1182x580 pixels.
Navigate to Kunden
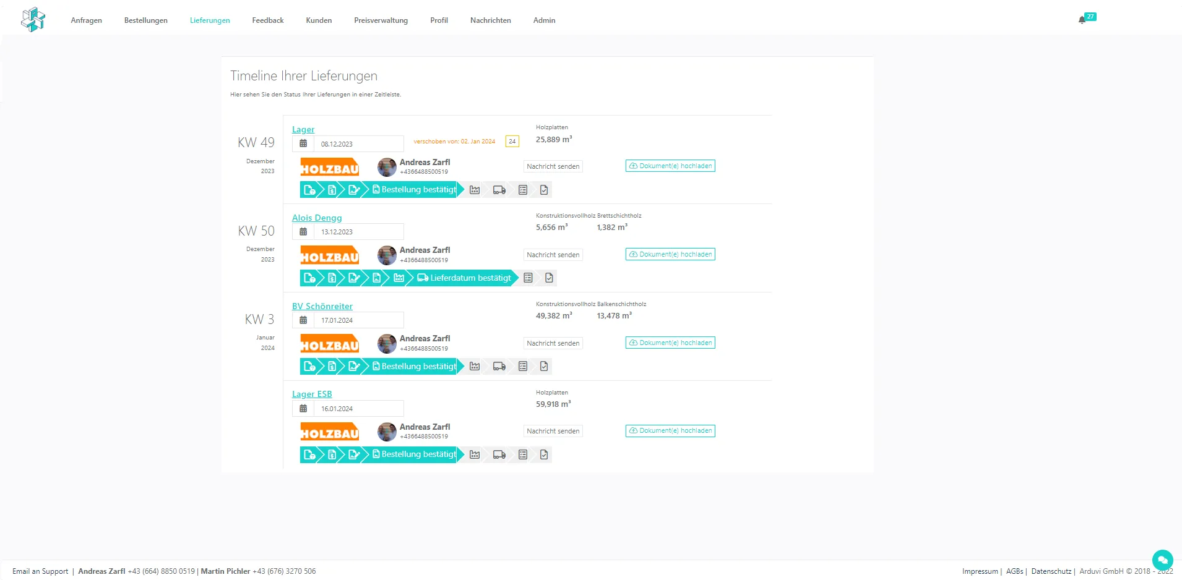point(319,20)
